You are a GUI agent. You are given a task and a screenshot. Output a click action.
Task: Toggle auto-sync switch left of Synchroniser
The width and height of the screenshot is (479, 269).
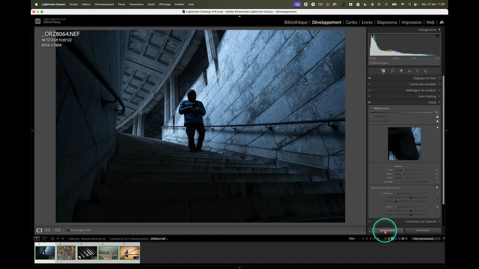[x=370, y=230]
